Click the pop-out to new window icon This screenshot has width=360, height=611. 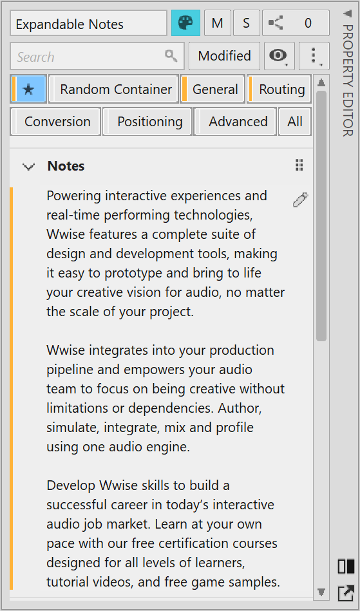point(346,594)
